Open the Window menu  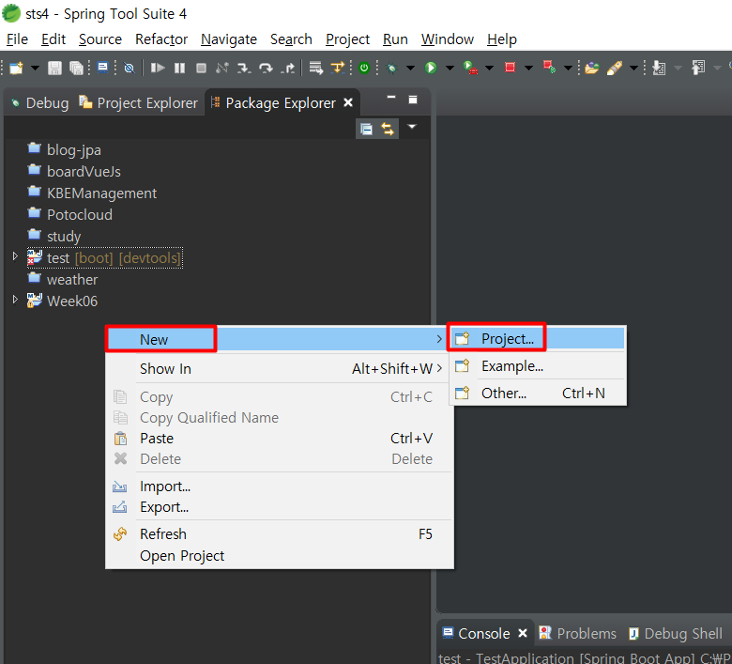[448, 39]
